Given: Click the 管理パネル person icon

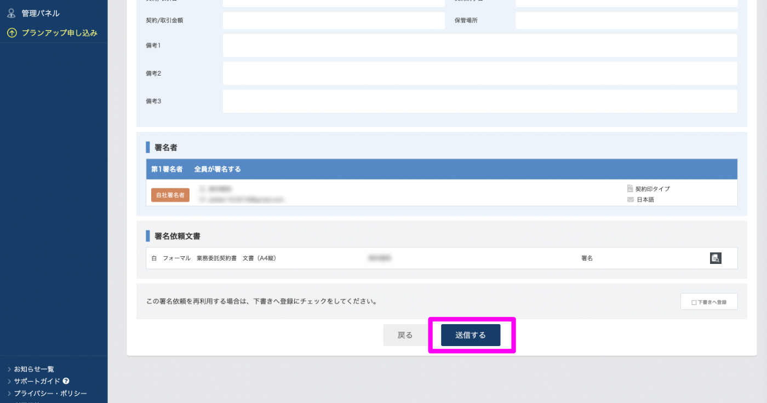Looking at the screenshot, I should (12, 14).
